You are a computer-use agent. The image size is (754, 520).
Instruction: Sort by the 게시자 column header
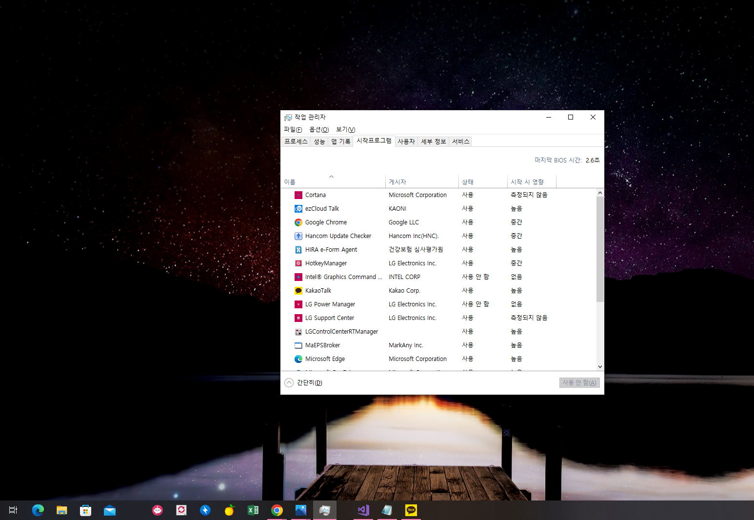tap(422, 181)
